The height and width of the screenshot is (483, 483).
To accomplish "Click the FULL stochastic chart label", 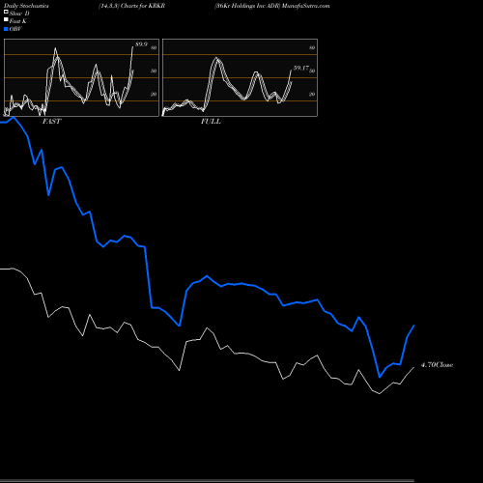I will point(211,122).
